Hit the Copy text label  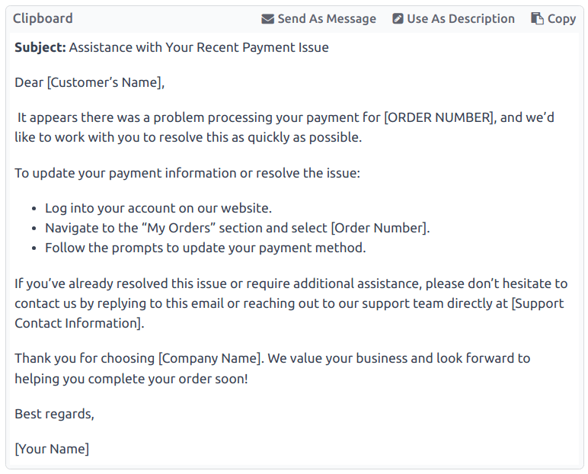point(562,19)
